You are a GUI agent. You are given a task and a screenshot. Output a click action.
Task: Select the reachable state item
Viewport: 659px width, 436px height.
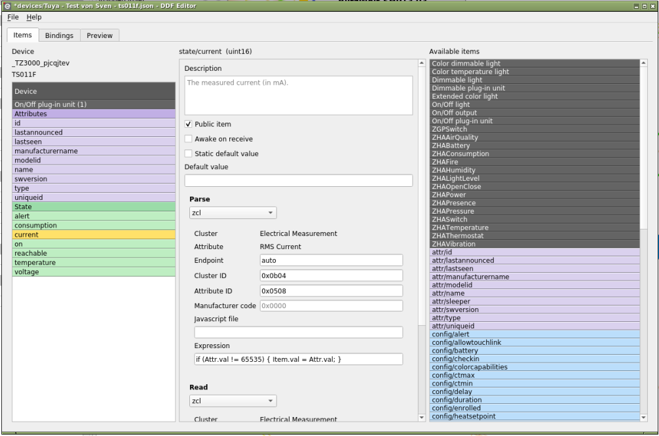(94, 254)
